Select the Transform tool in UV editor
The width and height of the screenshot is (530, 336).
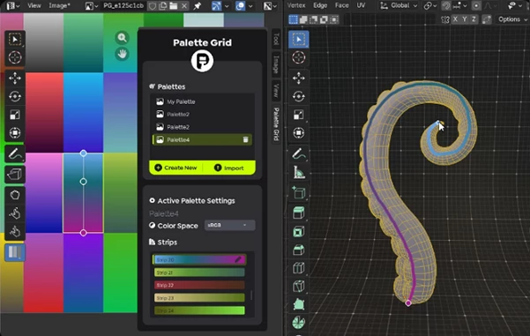coord(15,133)
